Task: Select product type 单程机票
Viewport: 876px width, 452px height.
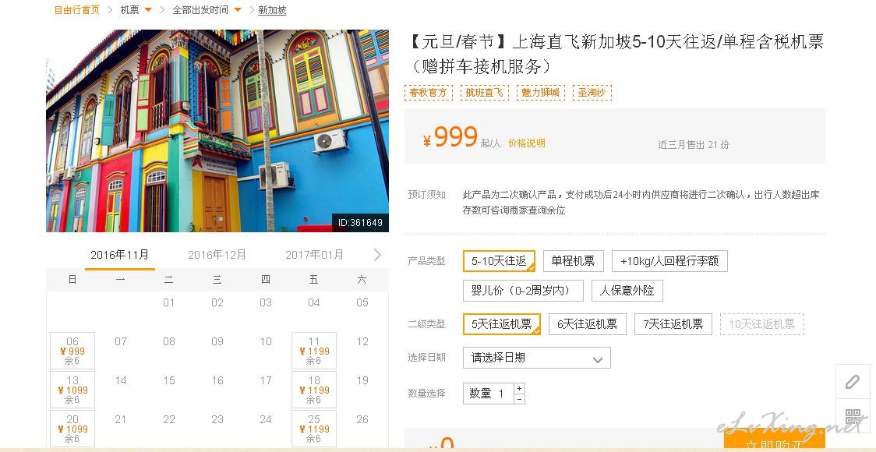Action: tap(573, 261)
